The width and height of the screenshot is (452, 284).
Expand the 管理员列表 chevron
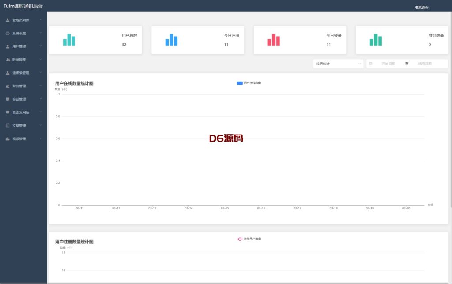tap(41, 20)
